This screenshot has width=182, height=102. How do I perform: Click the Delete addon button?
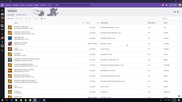[36, 18]
